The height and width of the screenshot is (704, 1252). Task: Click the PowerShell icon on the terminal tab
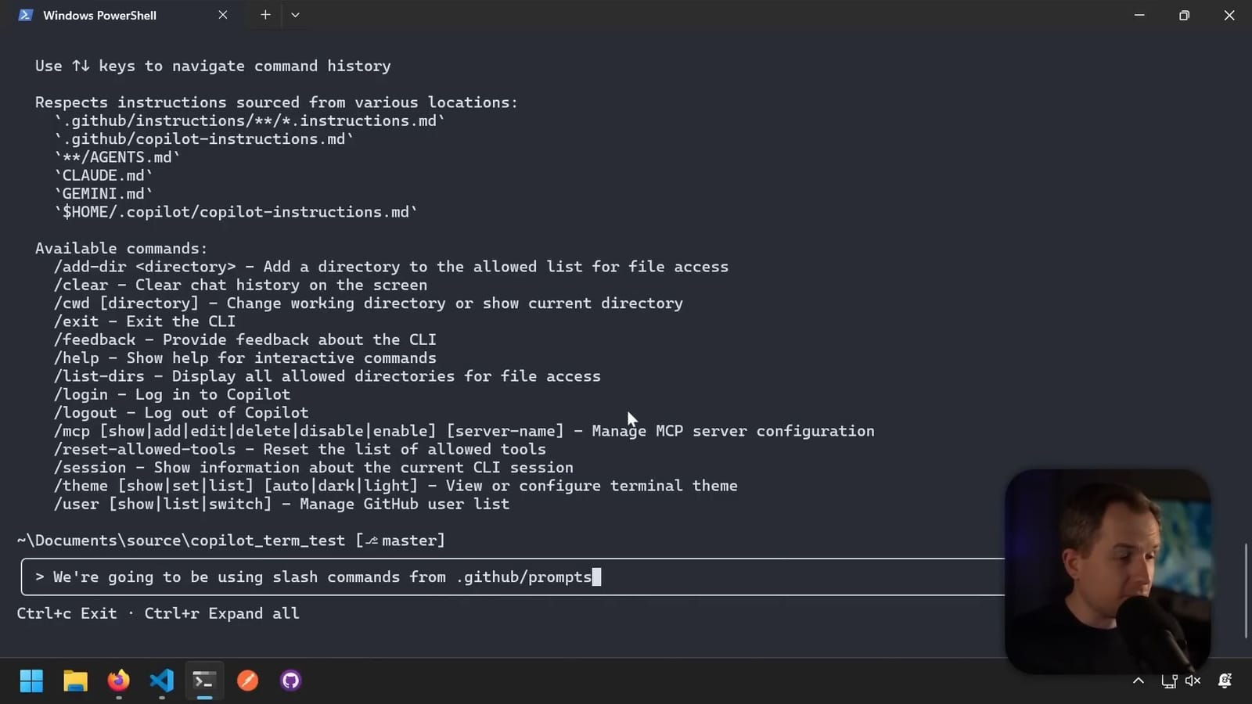pyautogui.click(x=26, y=14)
